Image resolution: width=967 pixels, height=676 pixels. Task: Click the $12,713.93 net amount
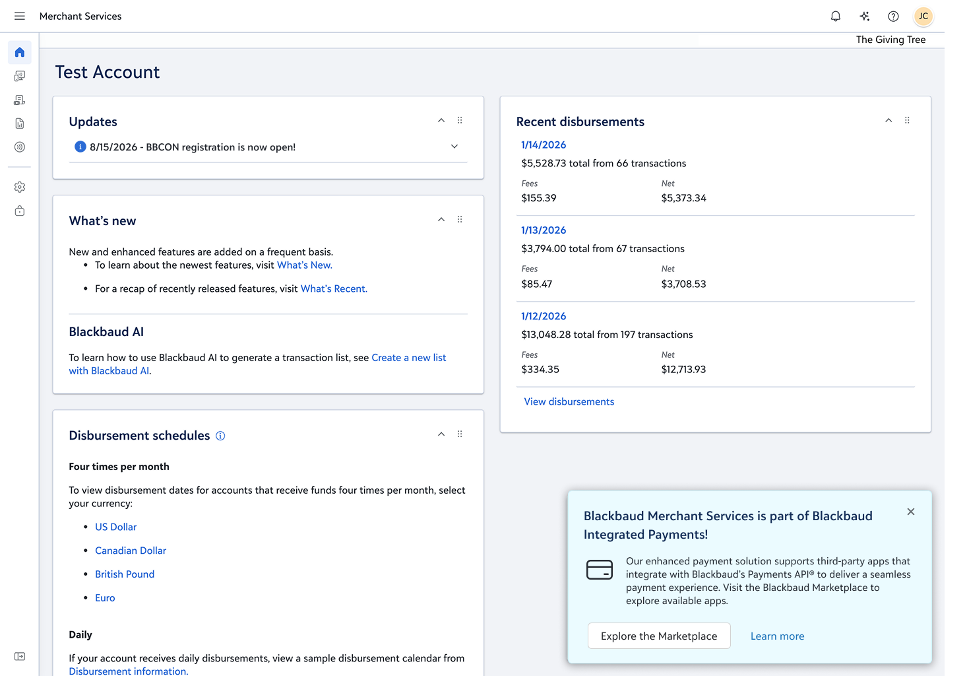click(x=684, y=370)
